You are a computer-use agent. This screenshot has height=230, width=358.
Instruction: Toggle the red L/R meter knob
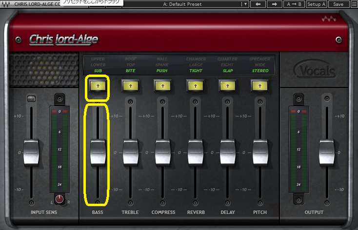click(60, 199)
